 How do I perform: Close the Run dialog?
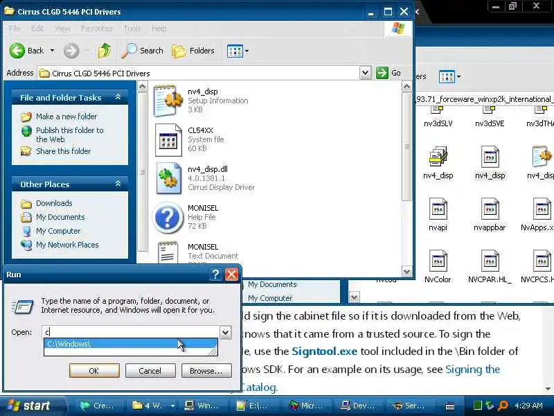click(232, 274)
